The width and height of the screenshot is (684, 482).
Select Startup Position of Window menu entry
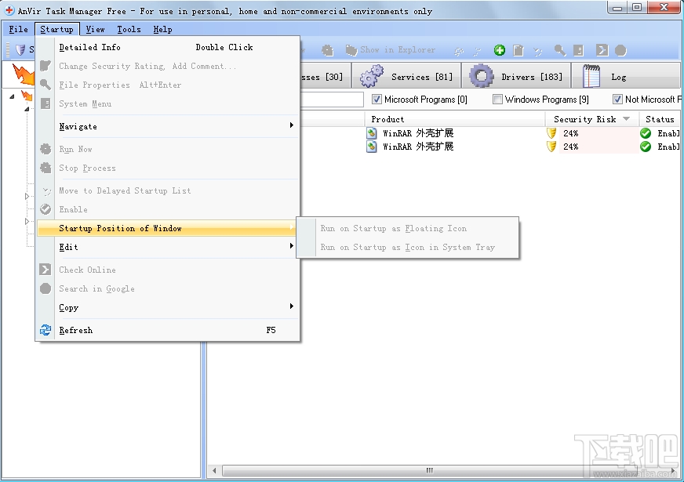157,228
